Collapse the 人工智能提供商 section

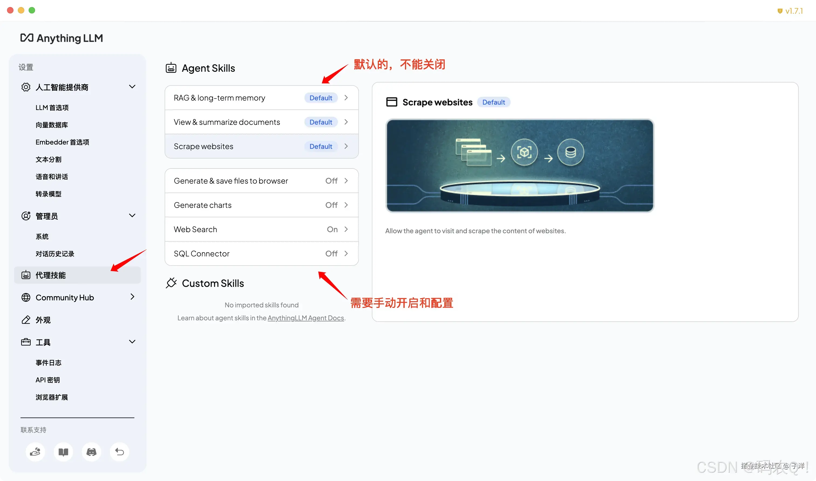click(132, 87)
